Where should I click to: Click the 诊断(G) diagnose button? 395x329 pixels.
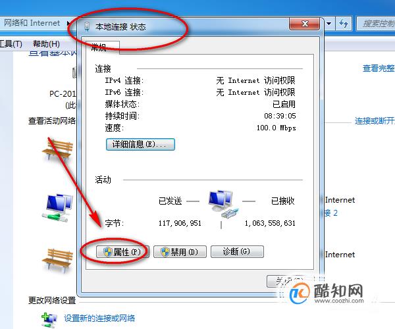[237, 252]
